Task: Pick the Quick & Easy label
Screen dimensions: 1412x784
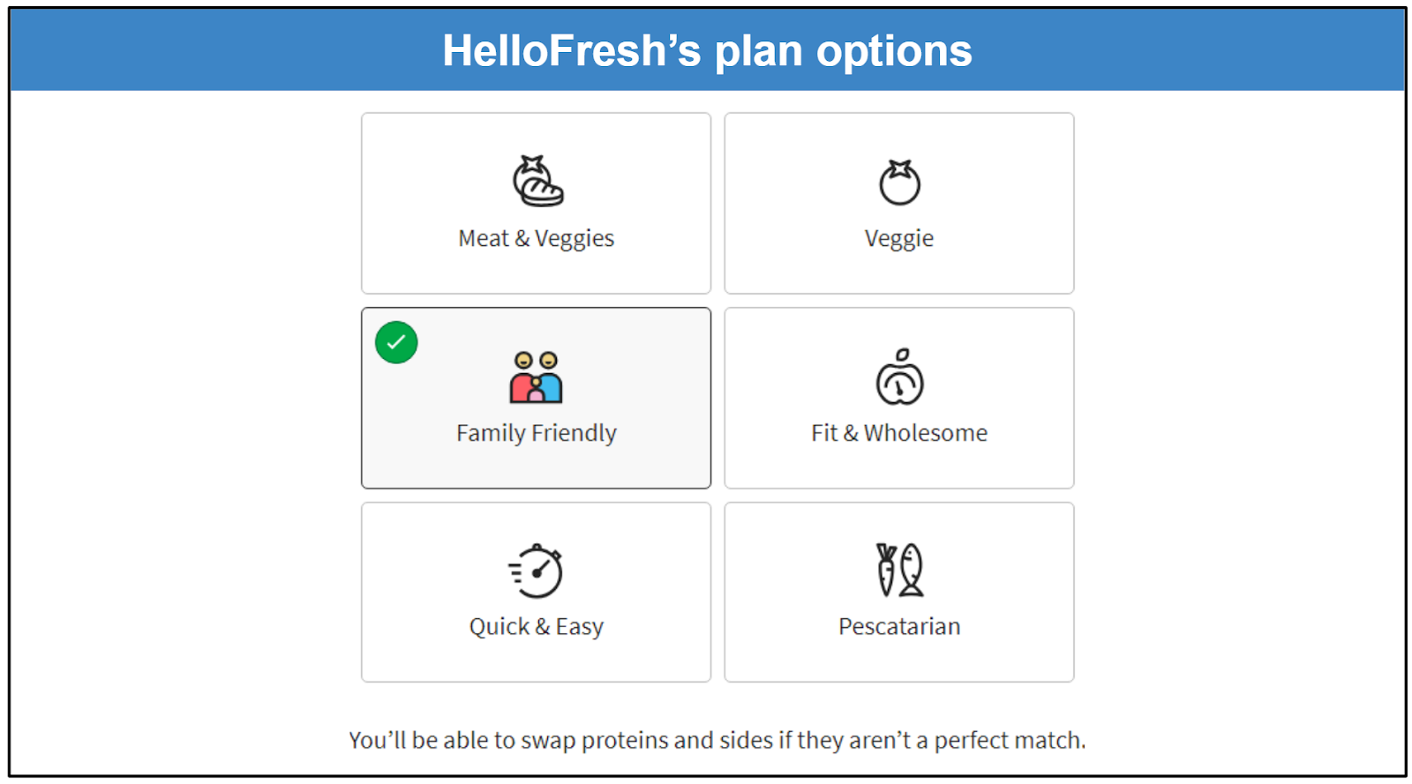Action: point(536,627)
